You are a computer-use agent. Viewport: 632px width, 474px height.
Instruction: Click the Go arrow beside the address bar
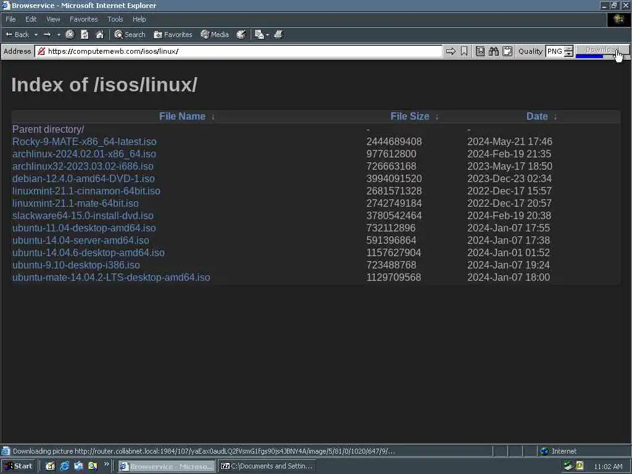click(x=451, y=51)
